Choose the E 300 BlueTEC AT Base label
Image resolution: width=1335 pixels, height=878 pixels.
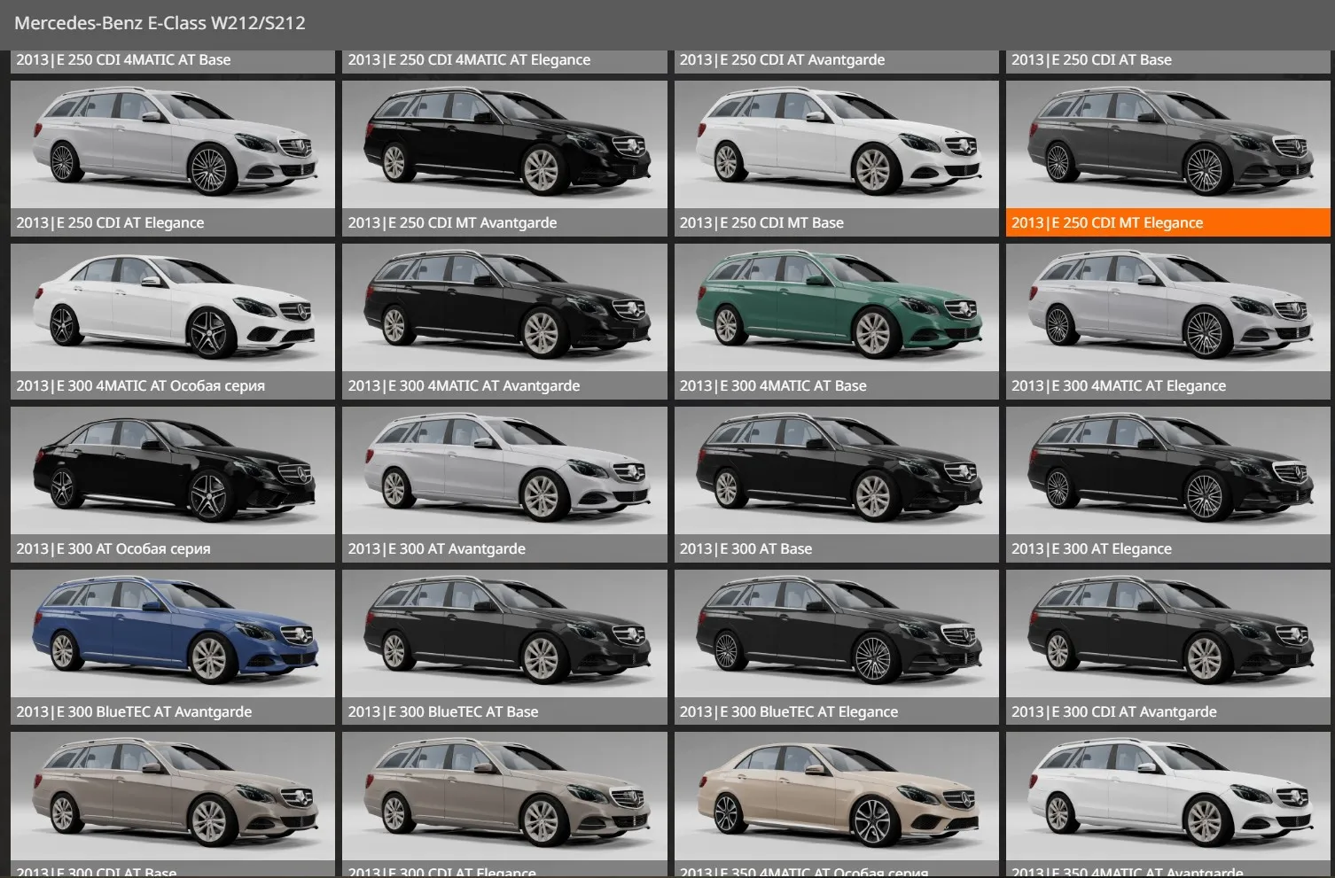point(443,712)
